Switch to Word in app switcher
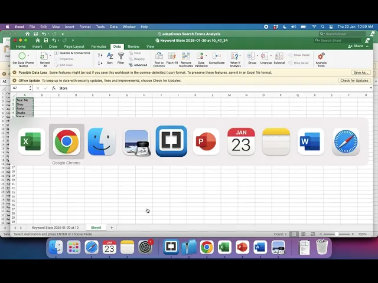Viewport: 378px width, 283px height. click(x=311, y=141)
